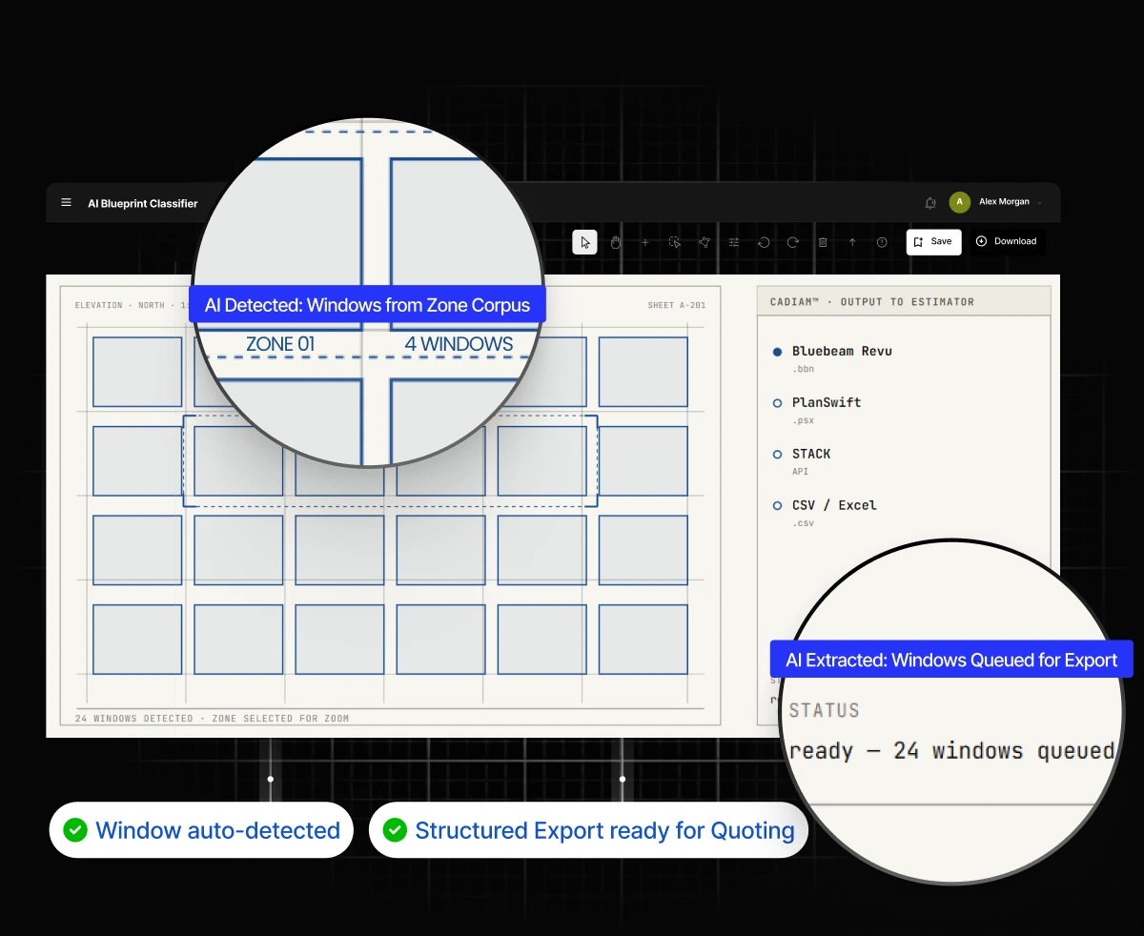1144x936 pixels.
Task: Click 'ready — 24 windows queued' status text
Action: (x=951, y=751)
